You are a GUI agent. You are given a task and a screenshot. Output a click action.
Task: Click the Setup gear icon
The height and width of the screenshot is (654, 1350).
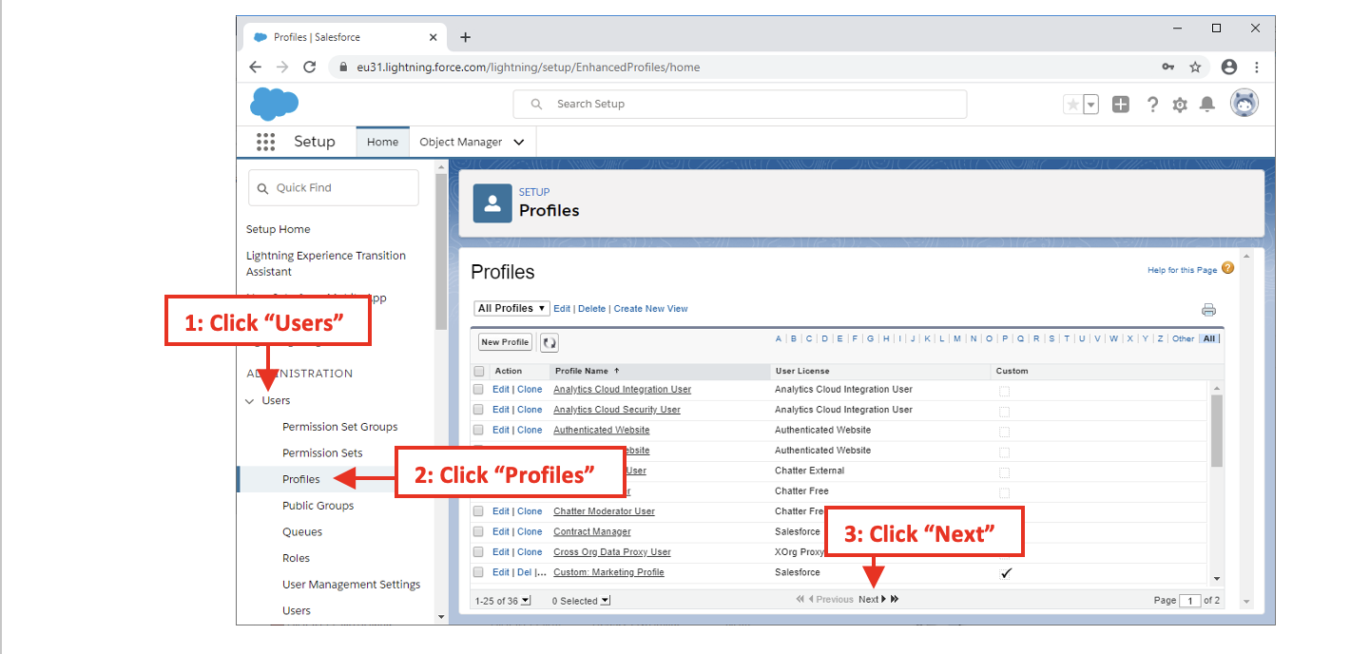1180,105
